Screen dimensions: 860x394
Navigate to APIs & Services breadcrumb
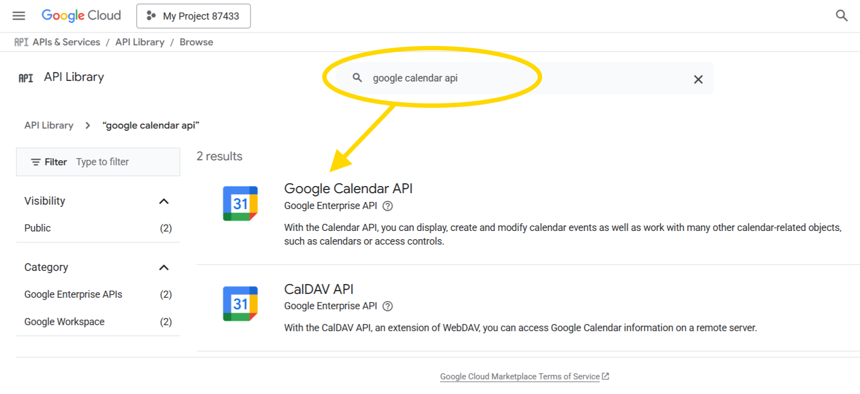[x=66, y=42]
